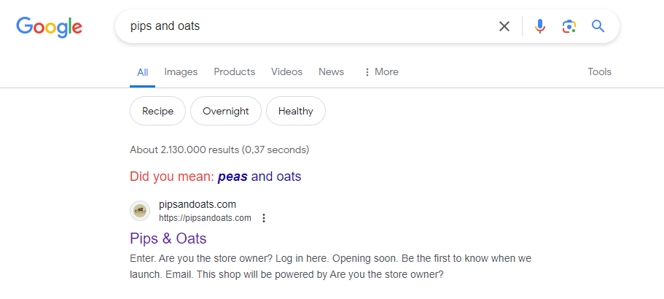Open Google Lens image search
The image size is (664, 299).
click(x=569, y=26)
